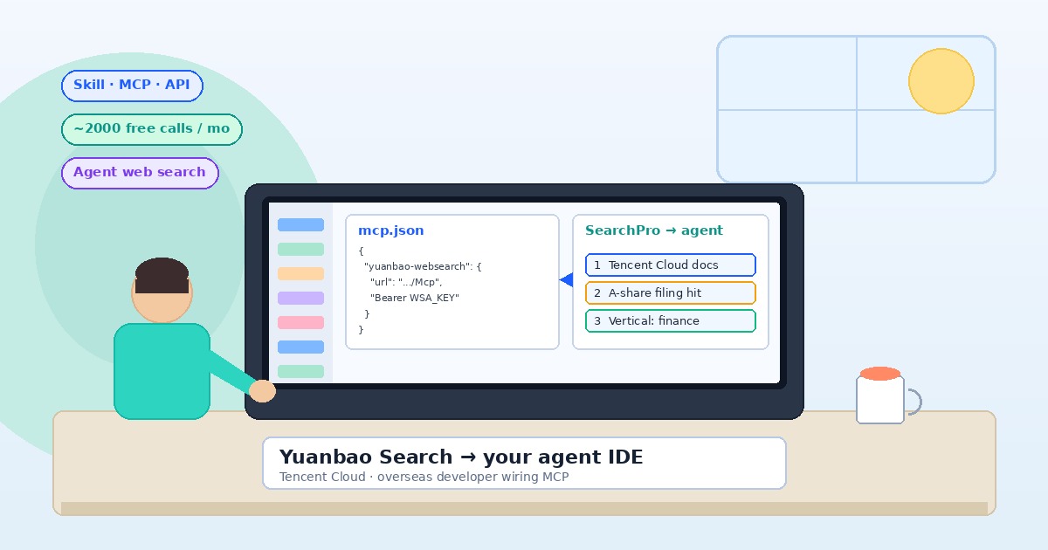Click the ~2000 free calls / mo pill

click(x=152, y=129)
